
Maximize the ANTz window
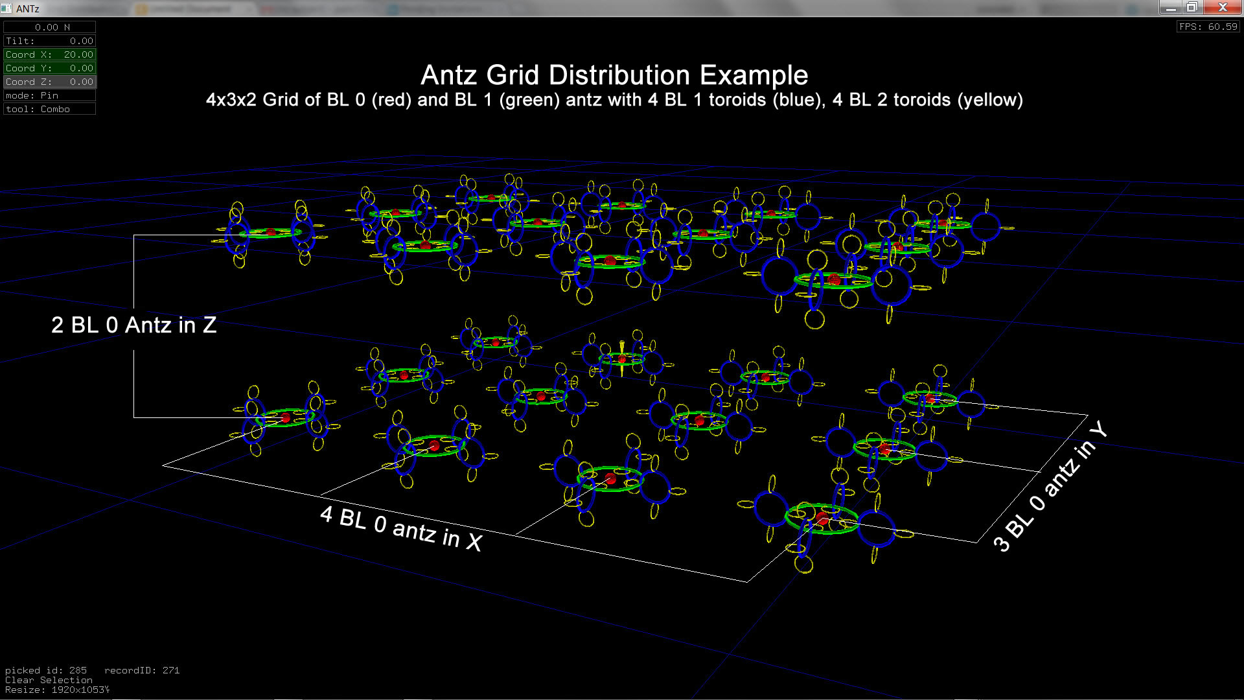tap(1192, 8)
